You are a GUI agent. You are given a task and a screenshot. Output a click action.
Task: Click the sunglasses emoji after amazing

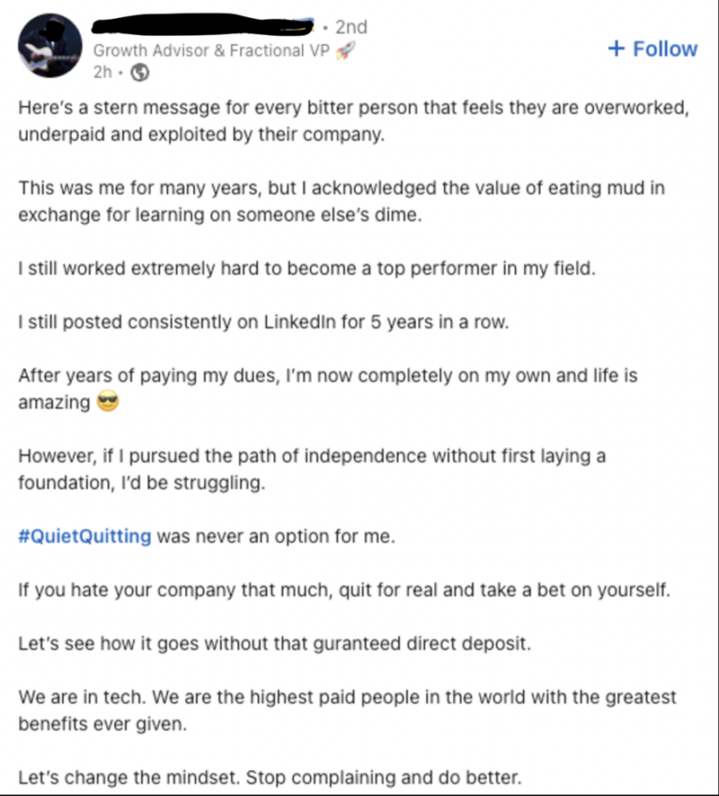(108, 401)
